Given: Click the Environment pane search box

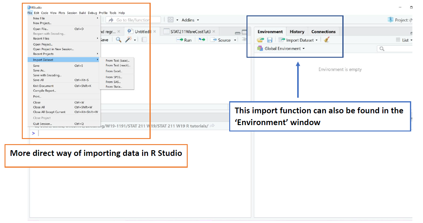Looking at the screenshot, I should click(x=395, y=48).
